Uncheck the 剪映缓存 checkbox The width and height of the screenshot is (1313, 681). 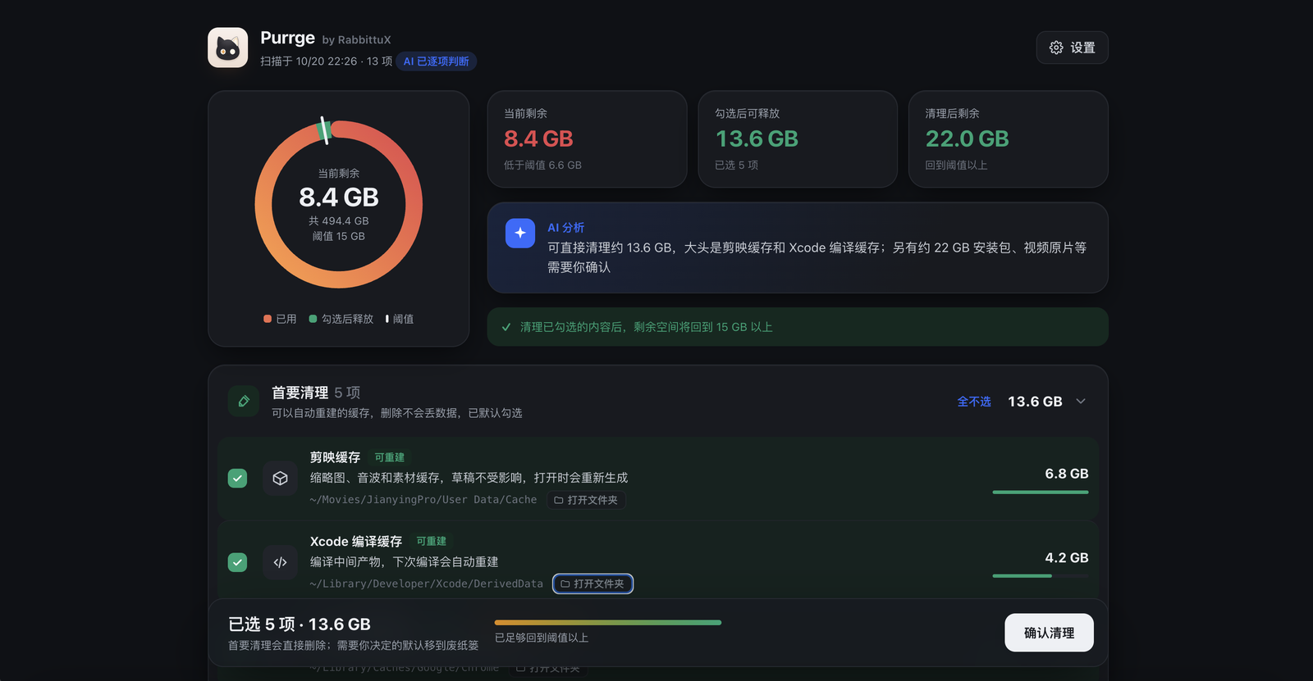(237, 479)
